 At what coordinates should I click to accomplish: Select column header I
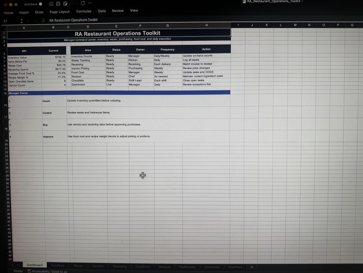(238, 25)
